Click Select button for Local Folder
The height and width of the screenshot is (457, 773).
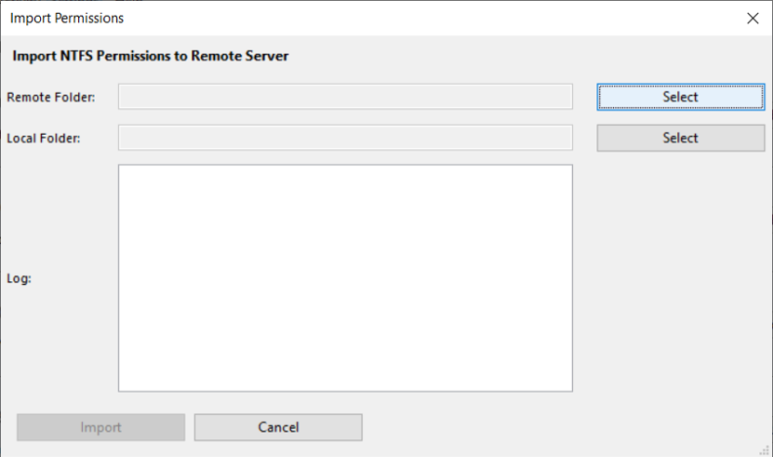680,138
